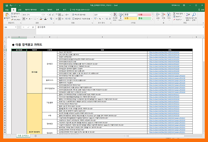
Task: Toggle align left button
Action: click(x=57, y=19)
